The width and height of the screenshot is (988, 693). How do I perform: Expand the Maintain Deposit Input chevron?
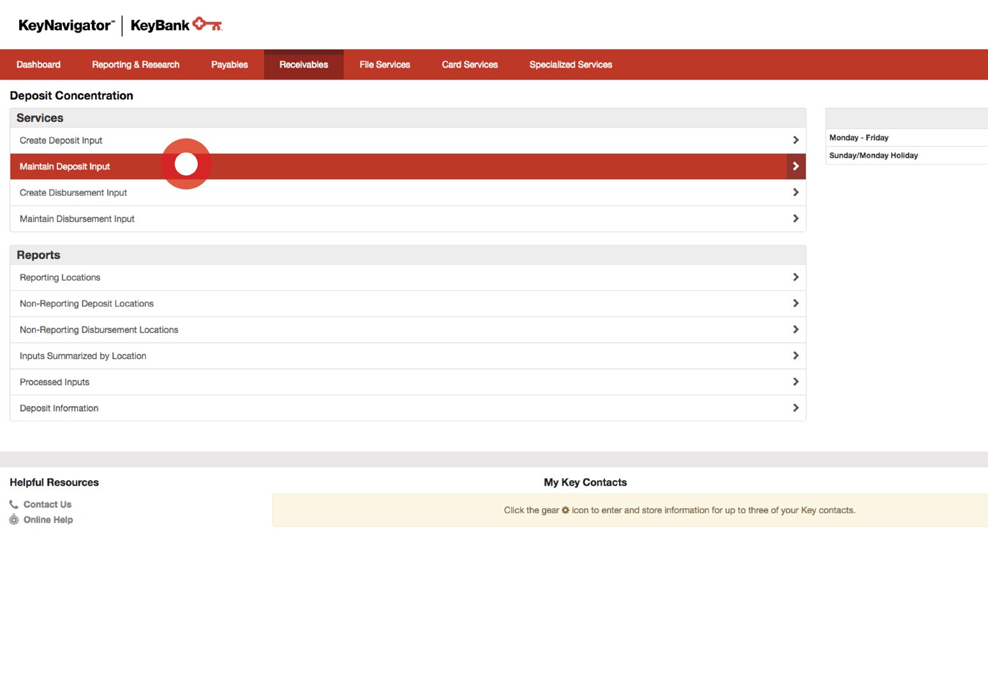[x=795, y=166]
